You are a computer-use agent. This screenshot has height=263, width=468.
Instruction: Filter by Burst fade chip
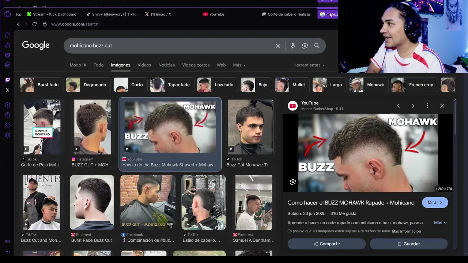tap(41, 85)
